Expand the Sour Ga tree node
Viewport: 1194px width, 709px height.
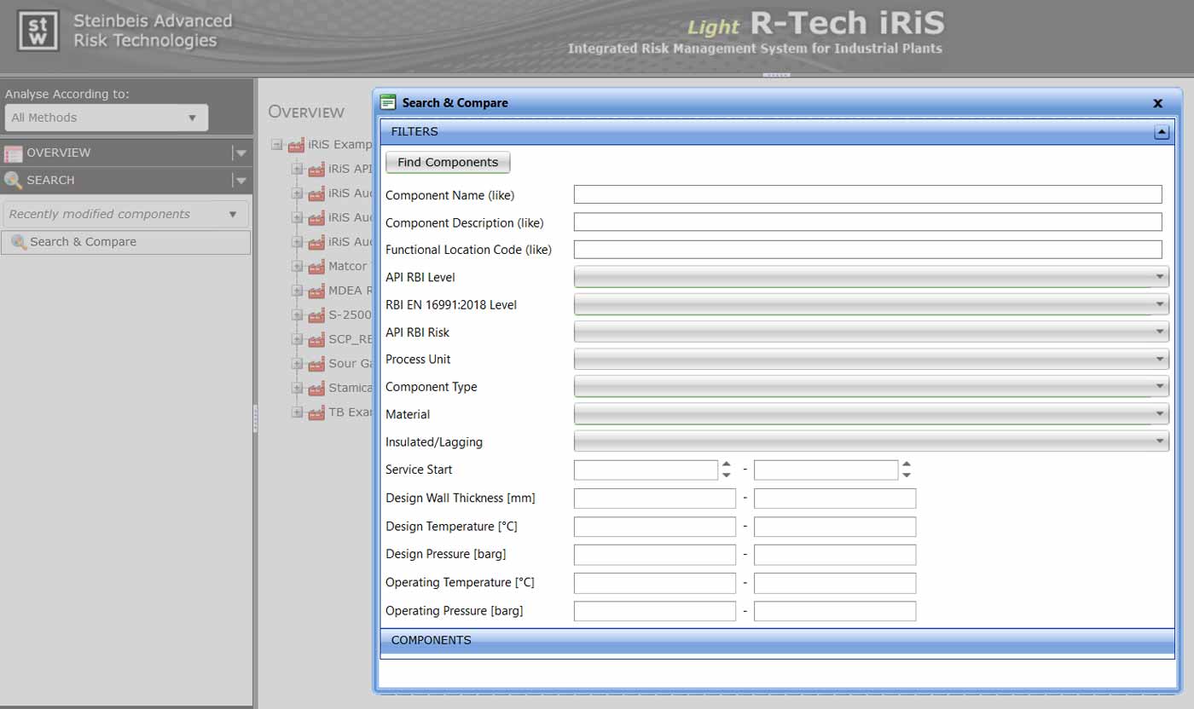pyautogui.click(x=297, y=363)
